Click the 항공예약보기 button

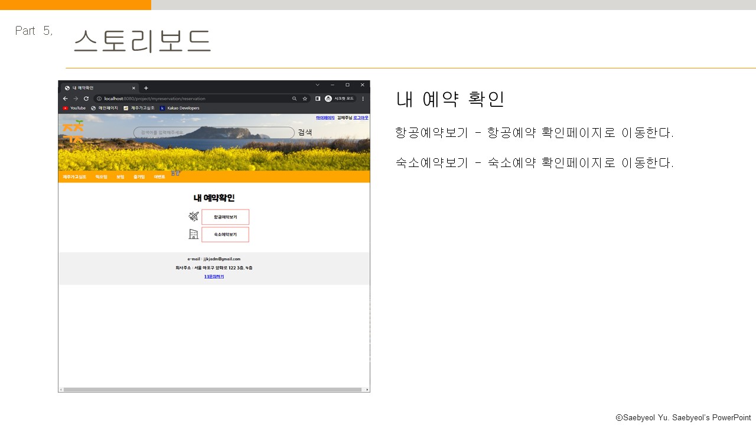[x=225, y=217]
